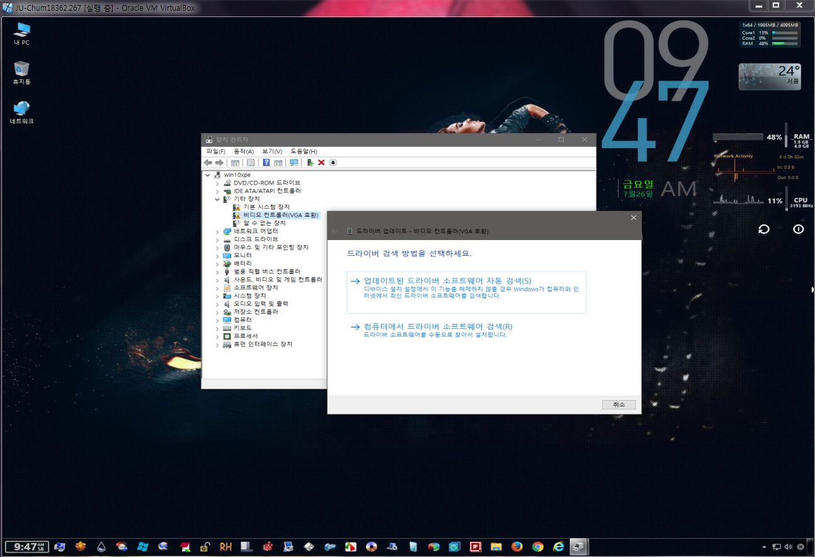Toggle the show/hide console tree toolbar icon
The height and width of the screenshot is (557, 815).
[235, 163]
